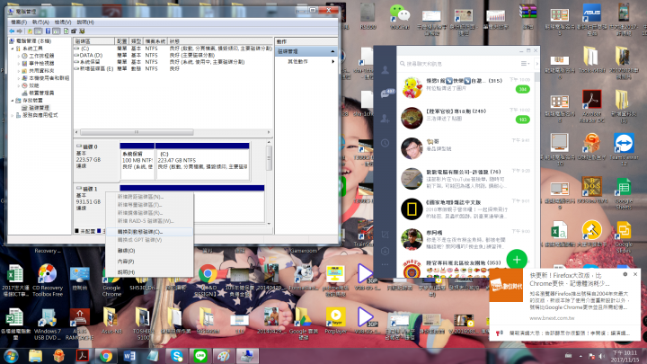This screenshot has width=647, height=364.
Task: Open LINE more options ellipsis in sidebar
Action: [385, 264]
